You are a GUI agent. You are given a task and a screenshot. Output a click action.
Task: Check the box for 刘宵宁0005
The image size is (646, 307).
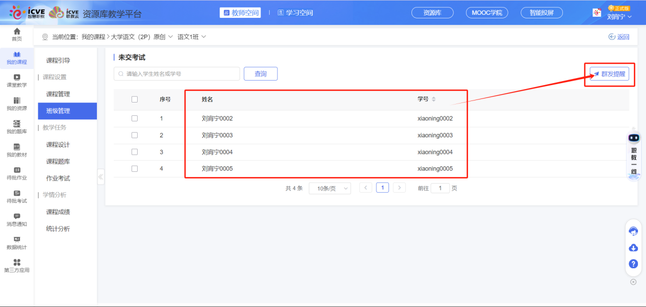coord(135,168)
